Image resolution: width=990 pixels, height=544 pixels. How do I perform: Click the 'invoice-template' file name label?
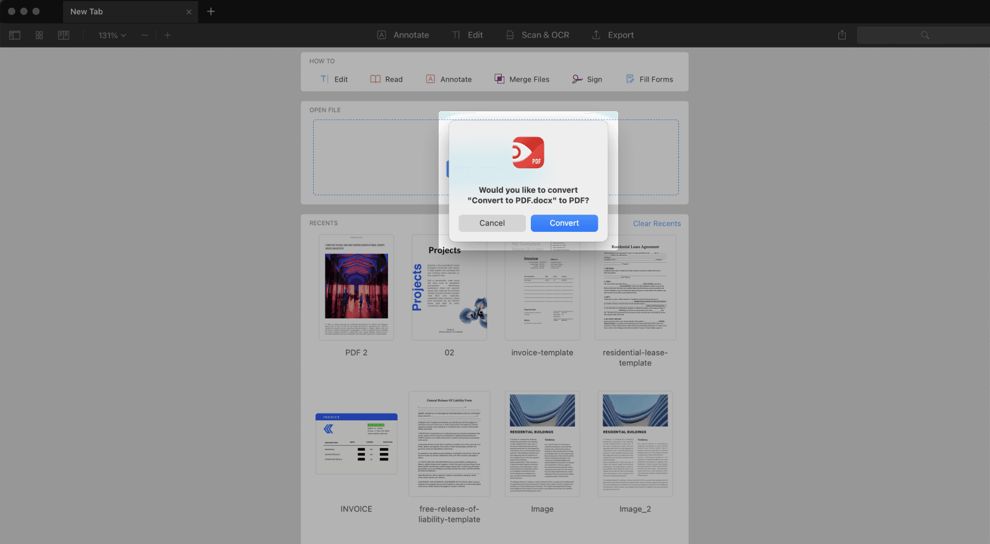point(542,352)
